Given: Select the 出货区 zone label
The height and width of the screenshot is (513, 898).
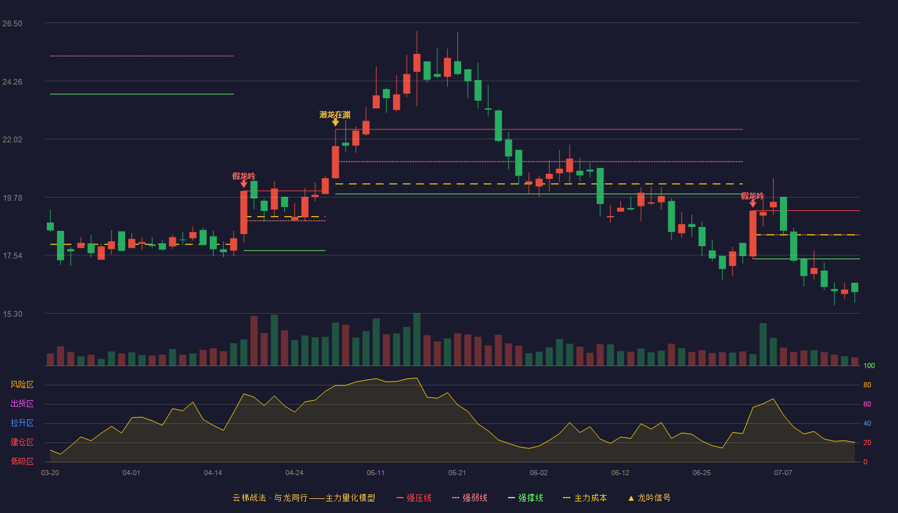Looking at the screenshot, I should [22, 404].
